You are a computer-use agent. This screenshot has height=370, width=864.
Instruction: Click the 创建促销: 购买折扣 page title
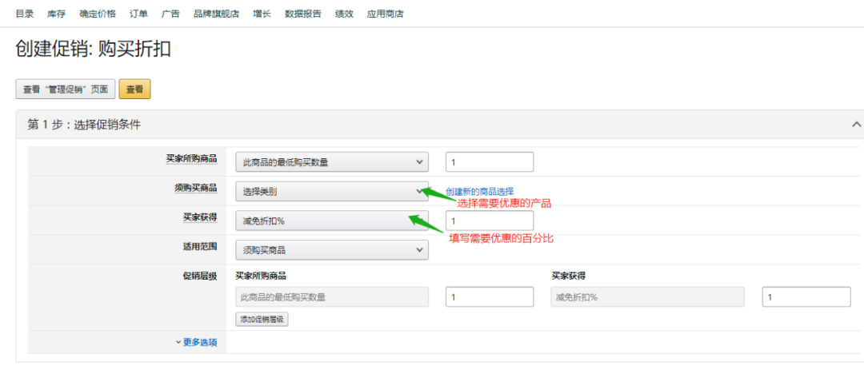point(93,50)
